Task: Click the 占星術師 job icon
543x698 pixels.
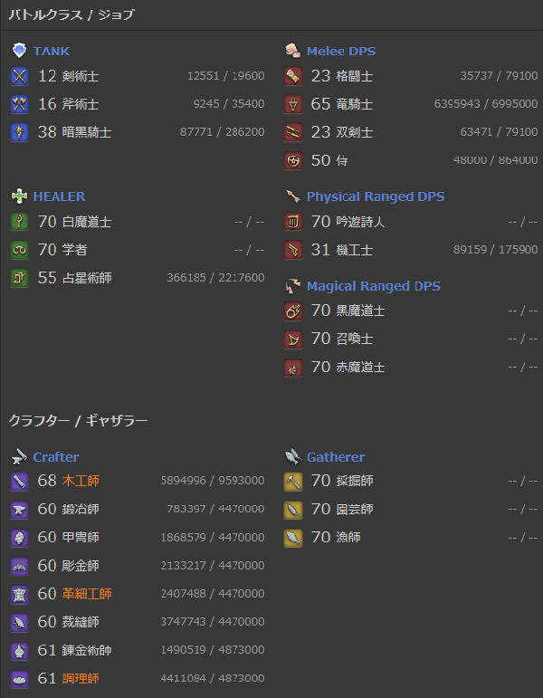Action: (x=19, y=278)
